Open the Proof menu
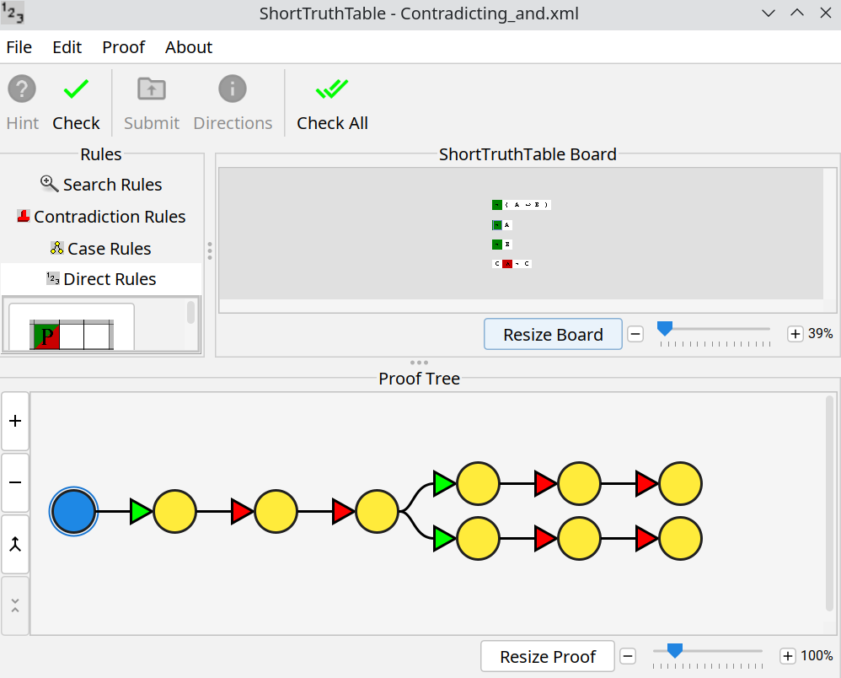The height and width of the screenshot is (678, 841). (123, 47)
